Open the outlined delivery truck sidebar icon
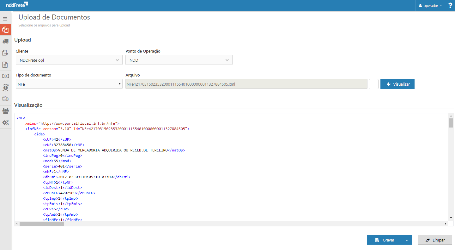The height and width of the screenshot is (250, 455). (5, 99)
